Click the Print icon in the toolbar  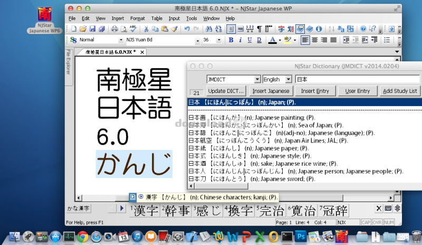click(113, 29)
